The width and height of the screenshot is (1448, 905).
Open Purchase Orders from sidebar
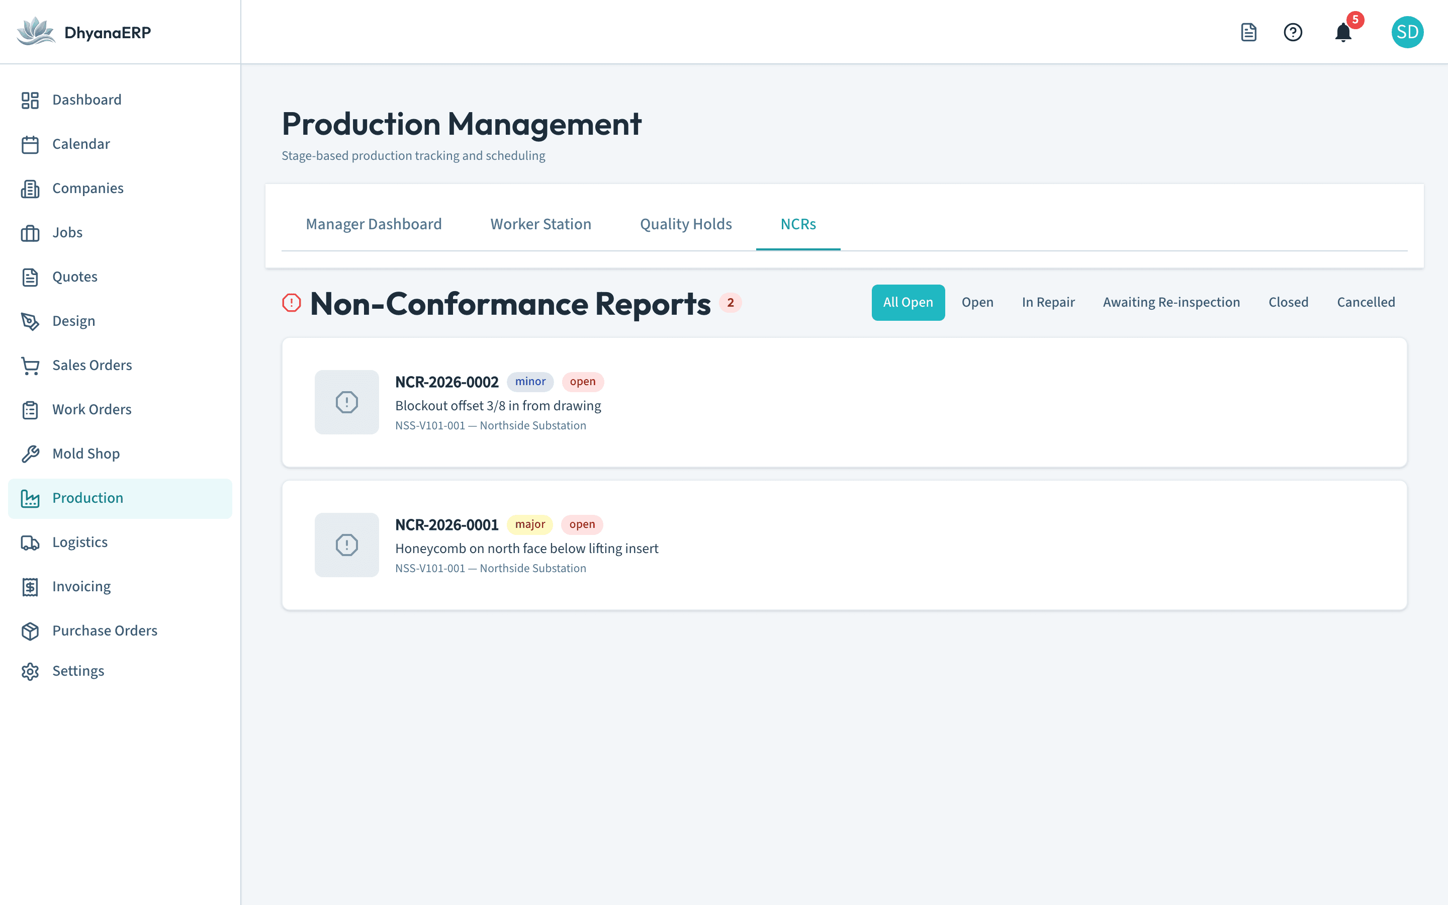tap(120, 631)
